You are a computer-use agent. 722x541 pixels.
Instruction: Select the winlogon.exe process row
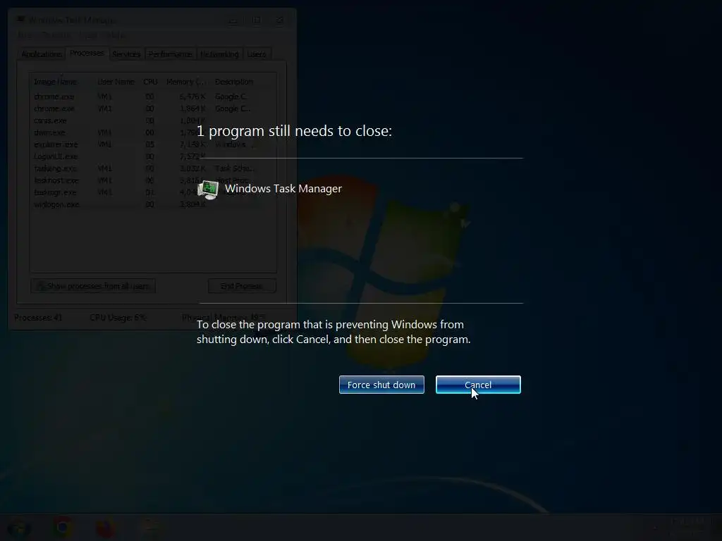(x=153, y=204)
